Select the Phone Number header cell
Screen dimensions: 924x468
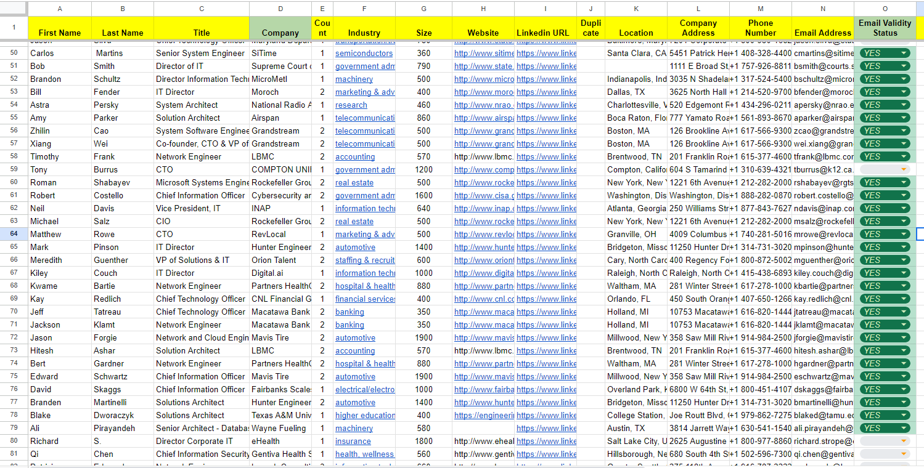click(x=761, y=28)
